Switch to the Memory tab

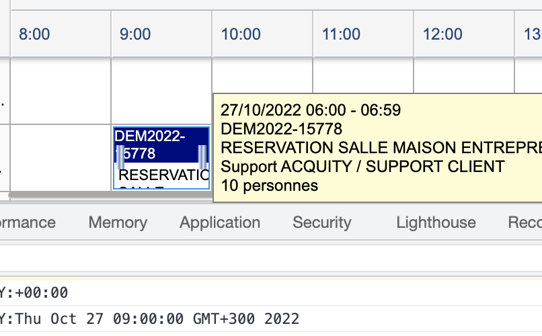[x=118, y=222]
